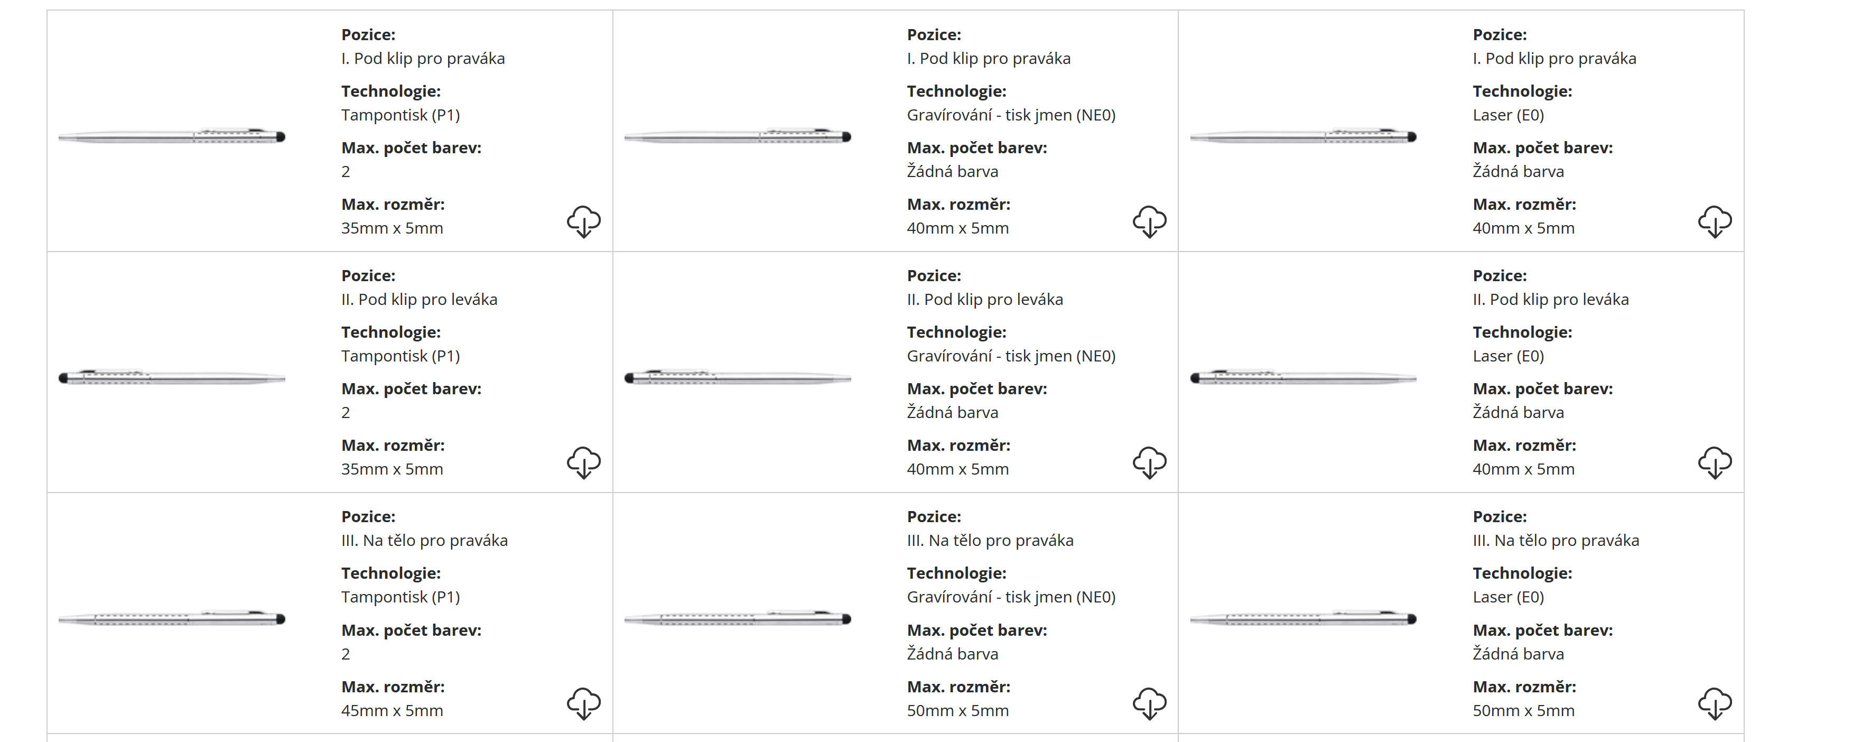
Task: Download template for Laser position III na tělo pro praváka
Action: [1714, 703]
